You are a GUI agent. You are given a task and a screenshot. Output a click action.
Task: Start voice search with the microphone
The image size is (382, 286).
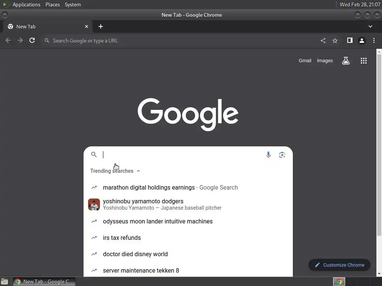pyautogui.click(x=268, y=155)
